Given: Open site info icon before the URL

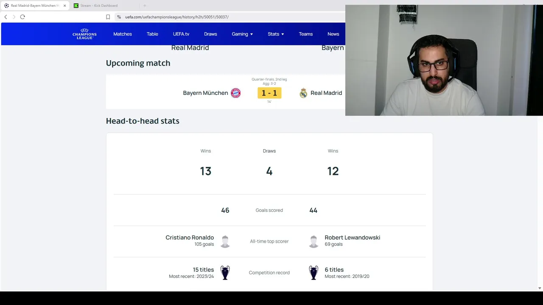Looking at the screenshot, I should [119, 17].
